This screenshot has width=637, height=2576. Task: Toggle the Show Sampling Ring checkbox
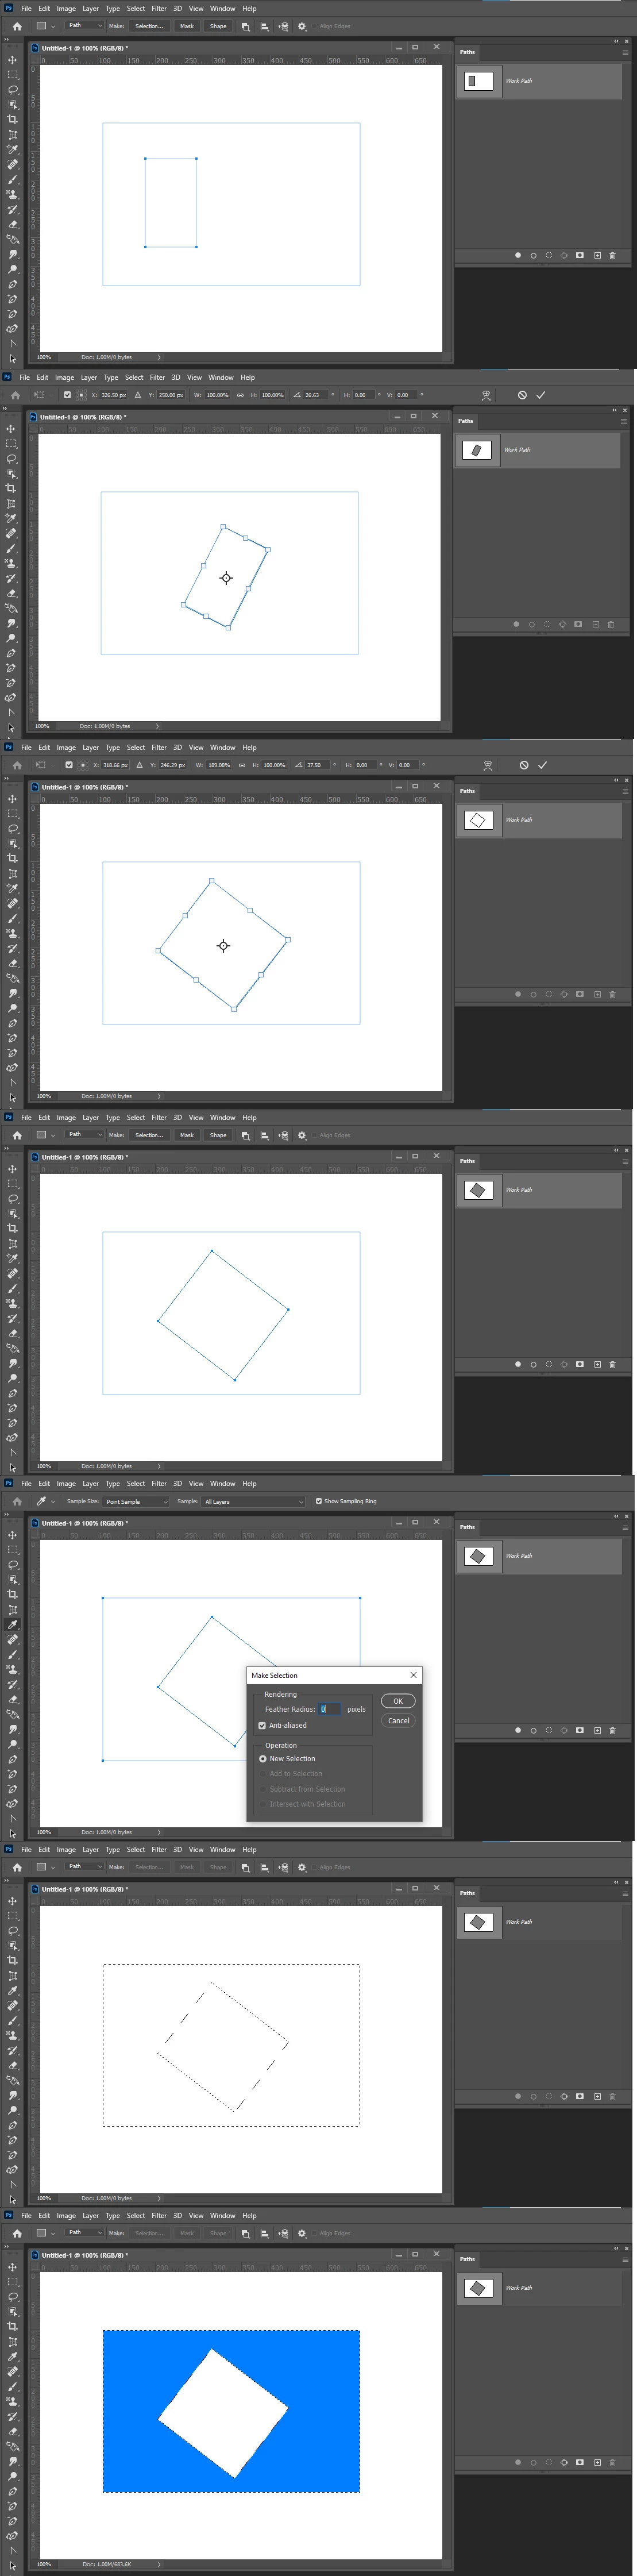point(319,1501)
